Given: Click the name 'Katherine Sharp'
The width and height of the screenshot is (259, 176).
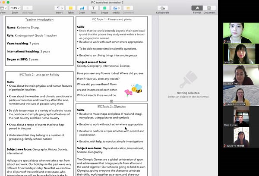Looking at the screenshot, I should [28, 28].
